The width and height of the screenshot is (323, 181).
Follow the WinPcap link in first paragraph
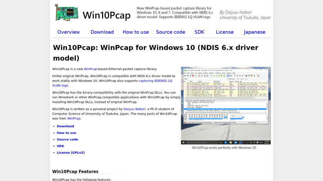tap(90, 69)
